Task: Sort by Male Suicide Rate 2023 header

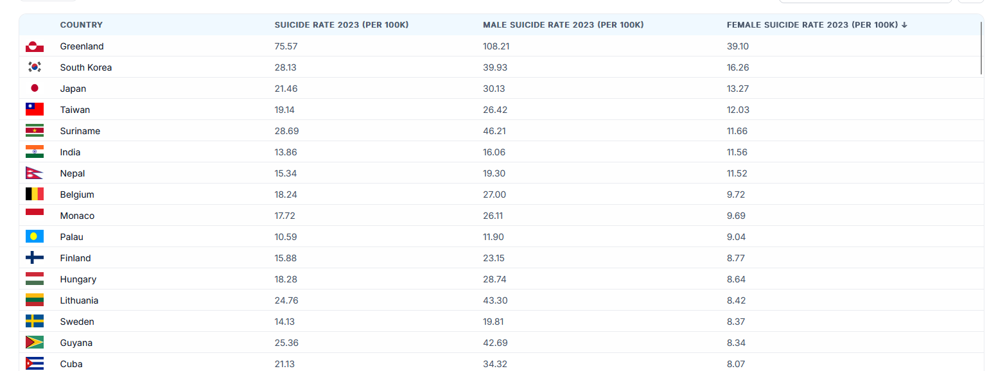Action: (x=563, y=25)
